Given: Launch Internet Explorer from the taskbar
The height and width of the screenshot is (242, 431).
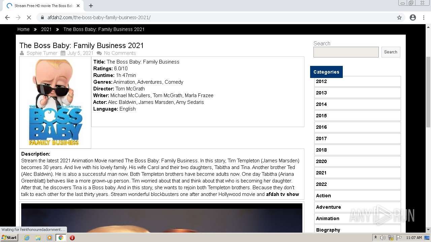Looking at the screenshot, I should coord(27,238).
